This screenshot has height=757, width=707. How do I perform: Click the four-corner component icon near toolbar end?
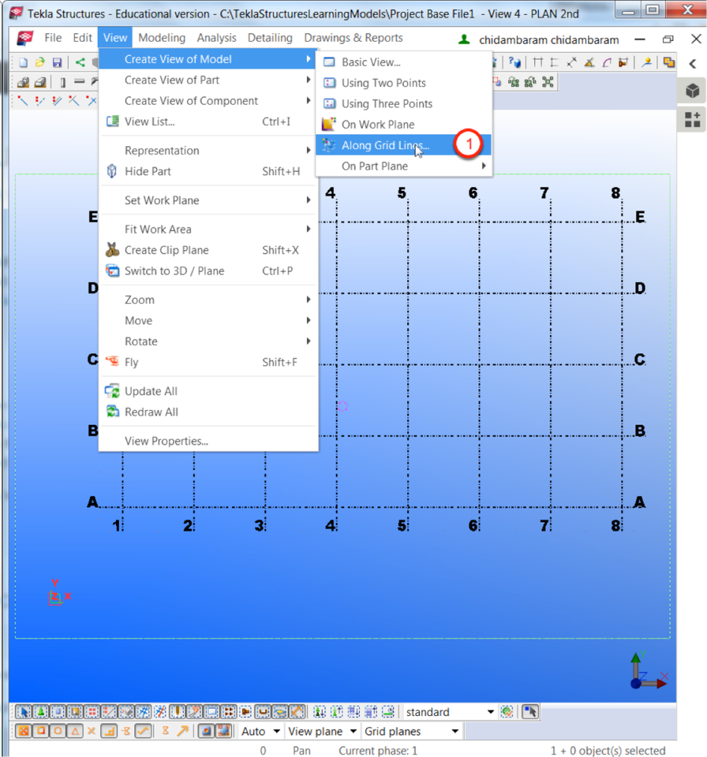pyautogui.click(x=548, y=82)
